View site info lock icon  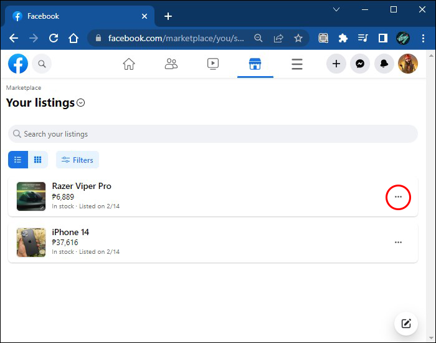(98, 38)
